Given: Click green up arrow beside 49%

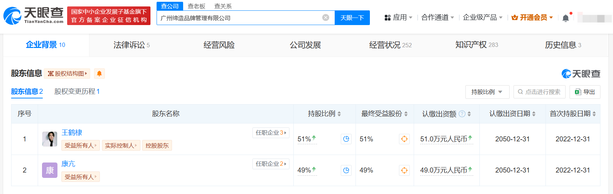Looking at the screenshot, I should [x=314, y=169].
